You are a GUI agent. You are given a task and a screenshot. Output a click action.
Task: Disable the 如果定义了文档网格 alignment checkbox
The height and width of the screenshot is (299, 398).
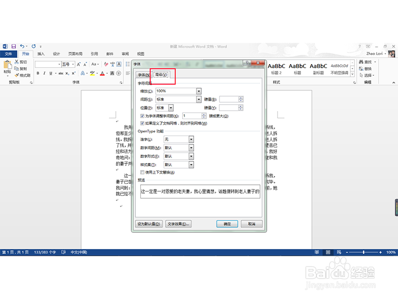(x=141, y=123)
